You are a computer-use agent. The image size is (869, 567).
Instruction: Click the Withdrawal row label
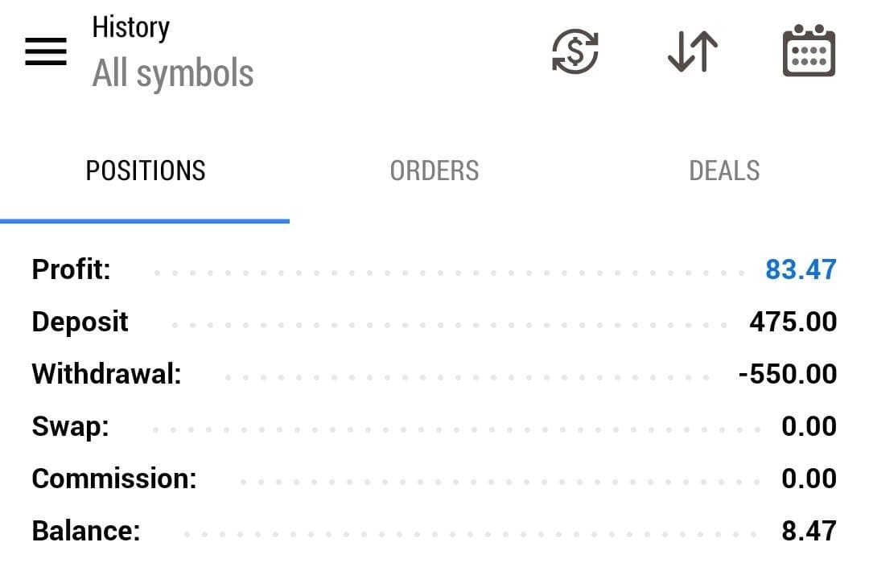106,374
